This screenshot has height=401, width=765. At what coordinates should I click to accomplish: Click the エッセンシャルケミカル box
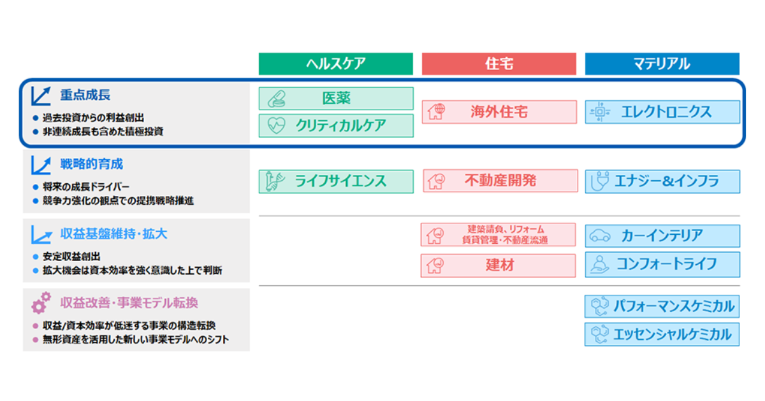click(x=662, y=334)
